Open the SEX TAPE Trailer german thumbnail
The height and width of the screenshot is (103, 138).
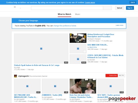click(111, 86)
